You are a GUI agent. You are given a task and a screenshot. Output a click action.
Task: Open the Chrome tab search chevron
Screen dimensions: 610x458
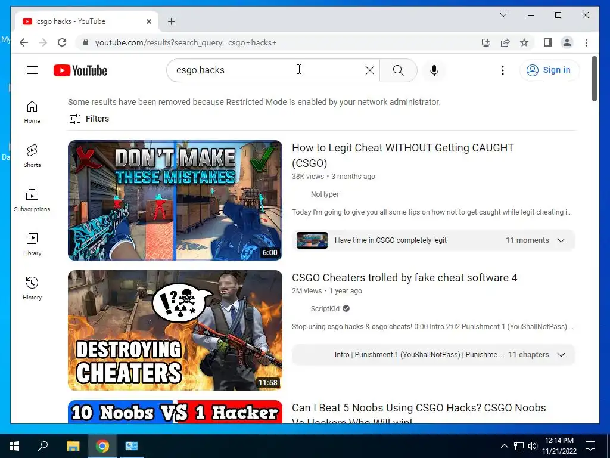503,15
